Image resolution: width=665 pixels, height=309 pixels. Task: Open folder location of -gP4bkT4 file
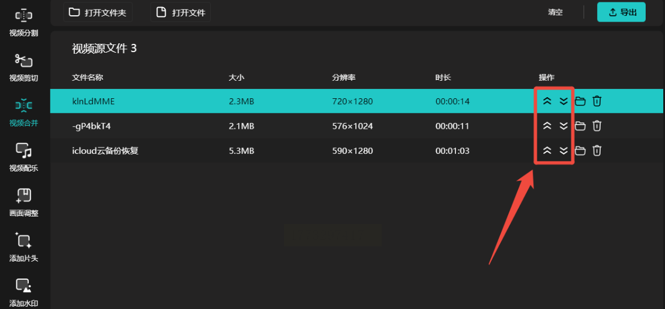[580, 126]
